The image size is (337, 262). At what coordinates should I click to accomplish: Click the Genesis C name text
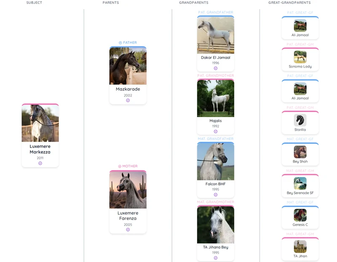point(300,225)
